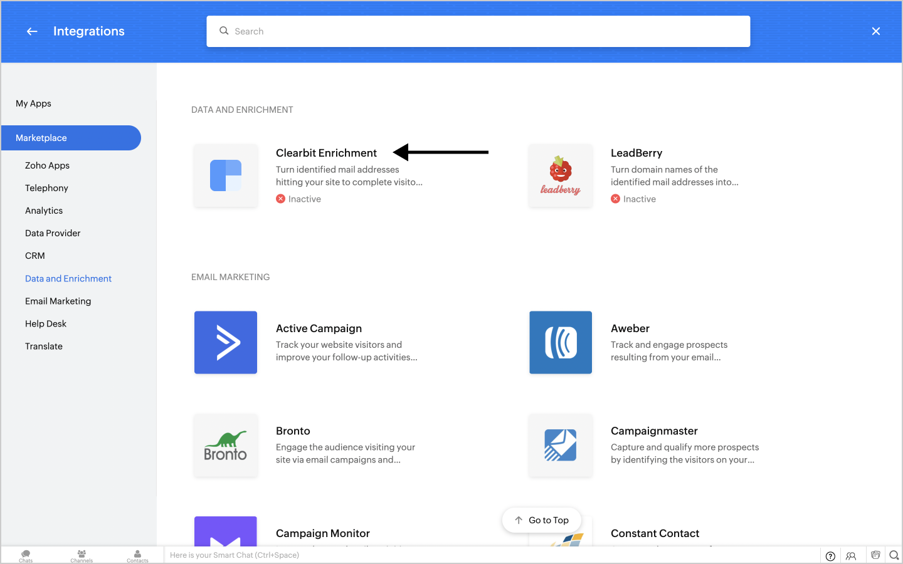Open the Campaignmaster title link

pos(654,431)
